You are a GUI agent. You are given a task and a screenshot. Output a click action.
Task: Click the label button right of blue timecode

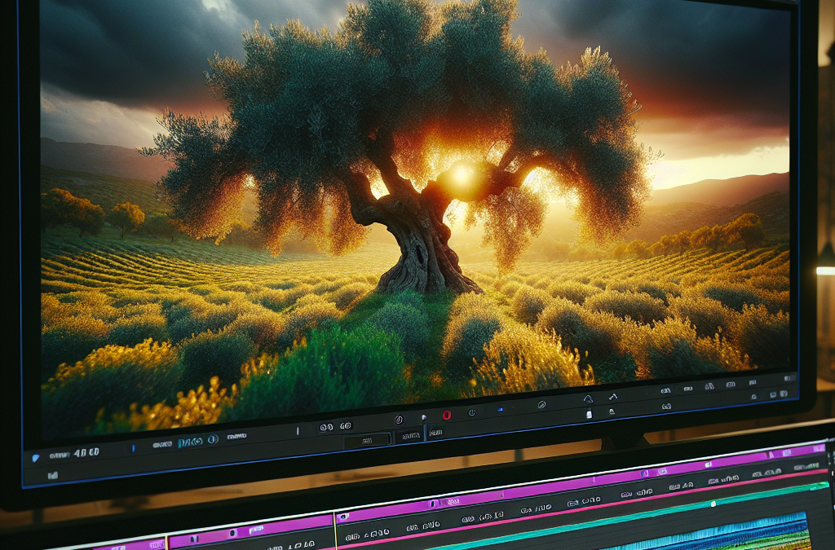click(x=237, y=436)
